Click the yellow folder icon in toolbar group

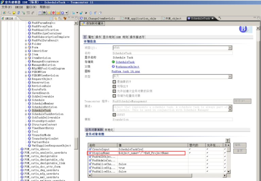tap(58, 13)
